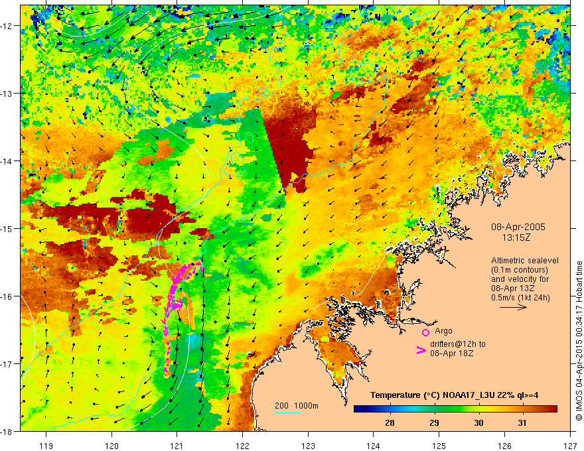Viewport: 584px width, 451px height.
Task: Click the longitude axis label 121
Action: click(x=177, y=446)
